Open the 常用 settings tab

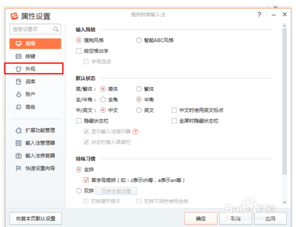tap(35, 44)
